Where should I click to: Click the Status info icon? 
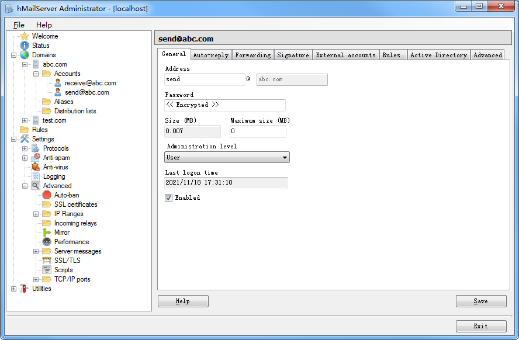[25, 46]
